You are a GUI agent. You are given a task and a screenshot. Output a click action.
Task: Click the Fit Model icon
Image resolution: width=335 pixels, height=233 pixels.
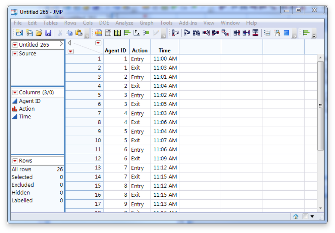click(x=146, y=33)
